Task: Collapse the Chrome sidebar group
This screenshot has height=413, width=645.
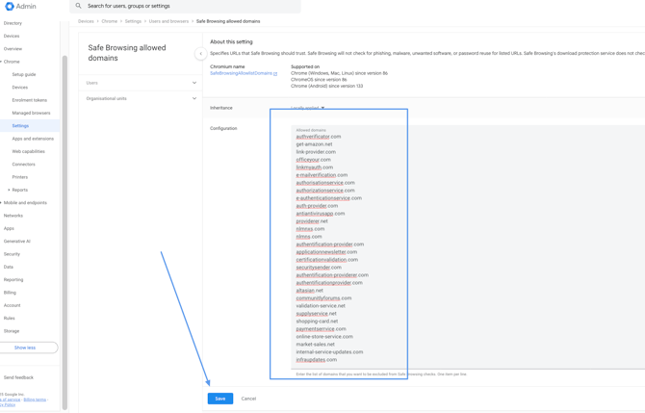Action: [2, 62]
